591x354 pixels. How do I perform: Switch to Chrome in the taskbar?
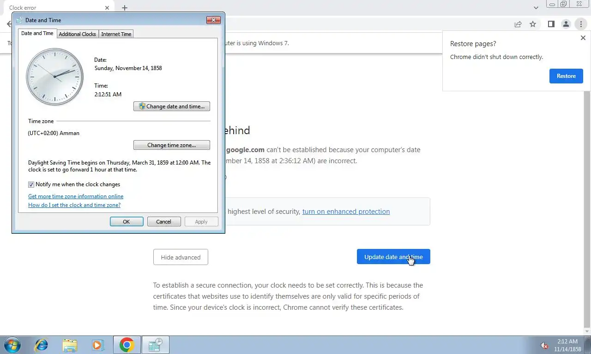pyautogui.click(x=127, y=345)
